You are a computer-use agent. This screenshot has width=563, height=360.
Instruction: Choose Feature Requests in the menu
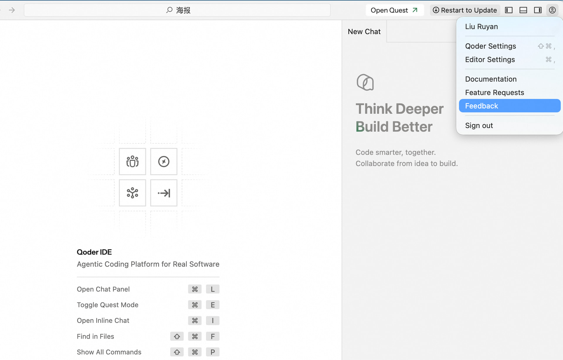tap(510, 93)
